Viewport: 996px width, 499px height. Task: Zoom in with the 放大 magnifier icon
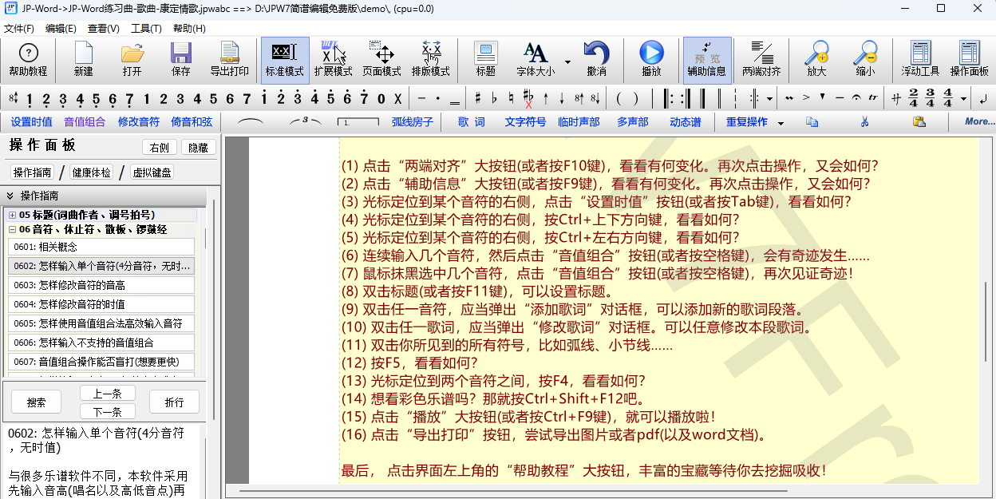click(816, 59)
